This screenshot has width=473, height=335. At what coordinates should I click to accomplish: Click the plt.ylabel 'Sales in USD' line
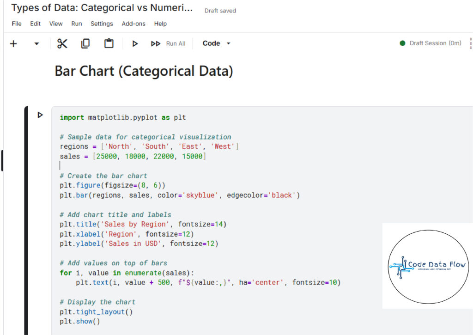coord(139,244)
